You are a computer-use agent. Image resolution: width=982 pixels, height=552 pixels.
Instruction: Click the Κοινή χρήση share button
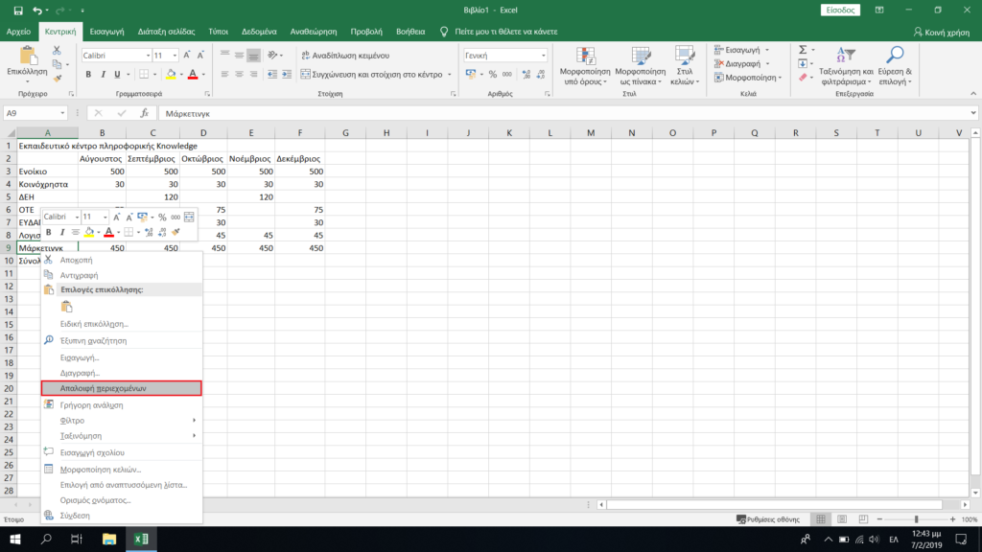pyautogui.click(x=942, y=32)
